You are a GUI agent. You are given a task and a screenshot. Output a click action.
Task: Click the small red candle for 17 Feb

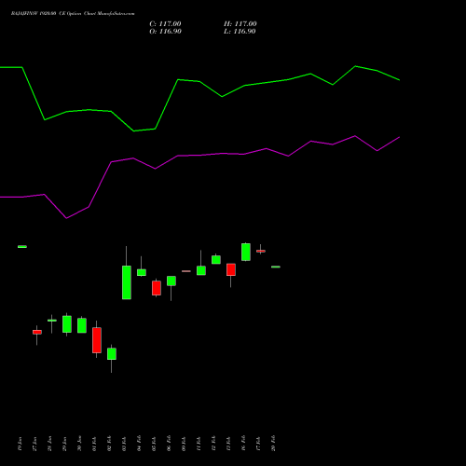click(x=261, y=251)
